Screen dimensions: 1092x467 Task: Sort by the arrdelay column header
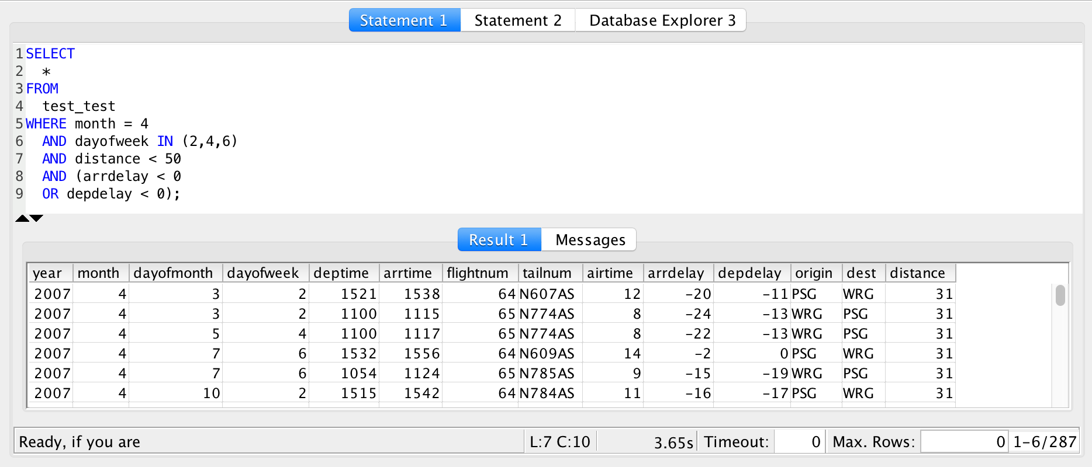tap(678, 273)
